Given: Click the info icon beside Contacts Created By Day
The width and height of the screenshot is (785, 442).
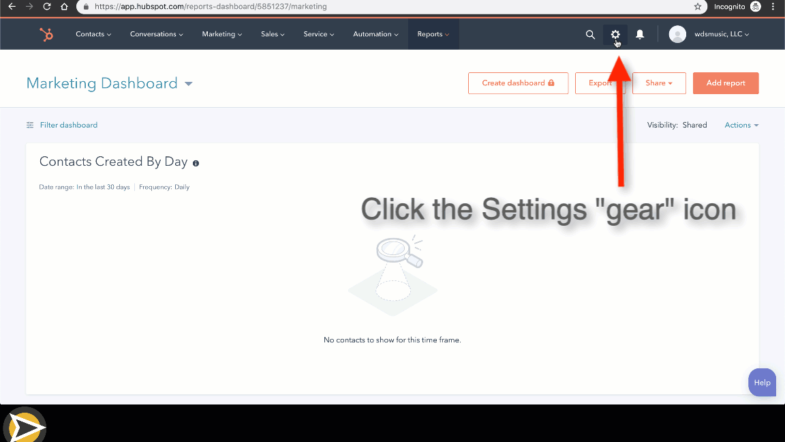Looking at the screenshot, I should tap(196, 164).
